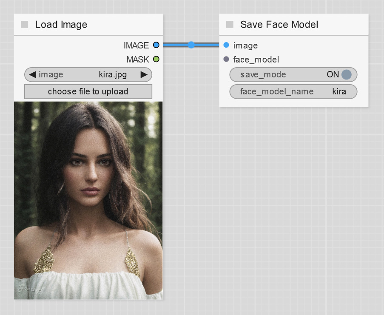Viewport: 384px width, 315px height.
Task: Select the Save Face Model title bar
Action: (298, 25)
